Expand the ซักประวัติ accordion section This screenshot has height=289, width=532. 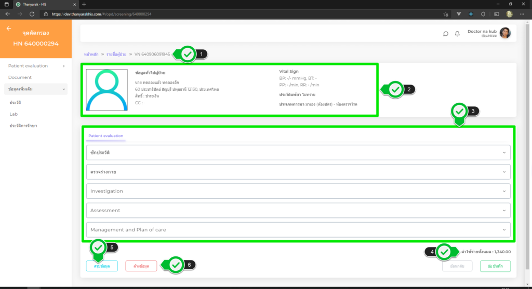[298, 153]
